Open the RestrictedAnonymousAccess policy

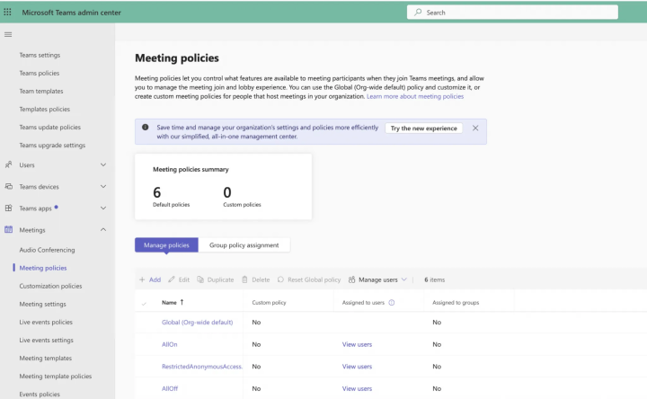tap(202, 367)
